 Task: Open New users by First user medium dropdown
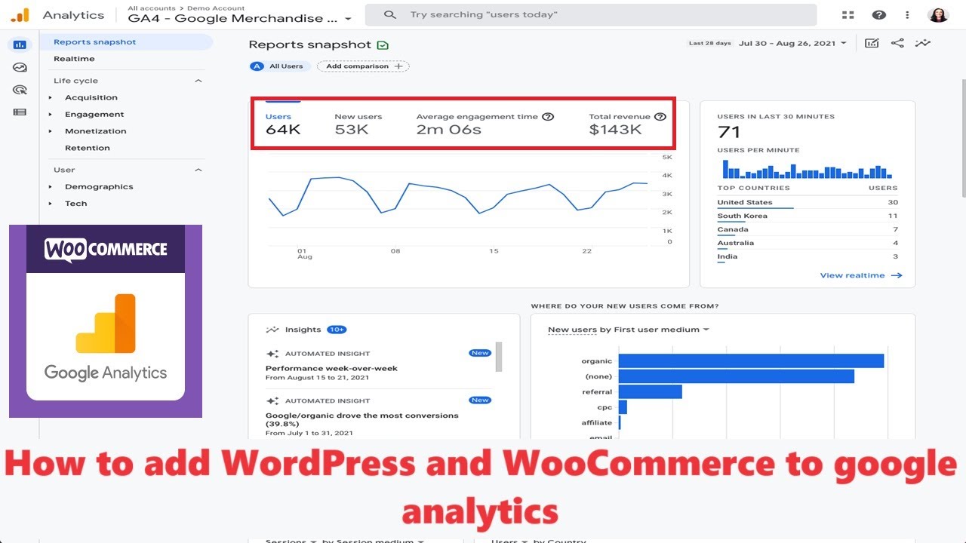pyautogui.click(x=629, y=330)
